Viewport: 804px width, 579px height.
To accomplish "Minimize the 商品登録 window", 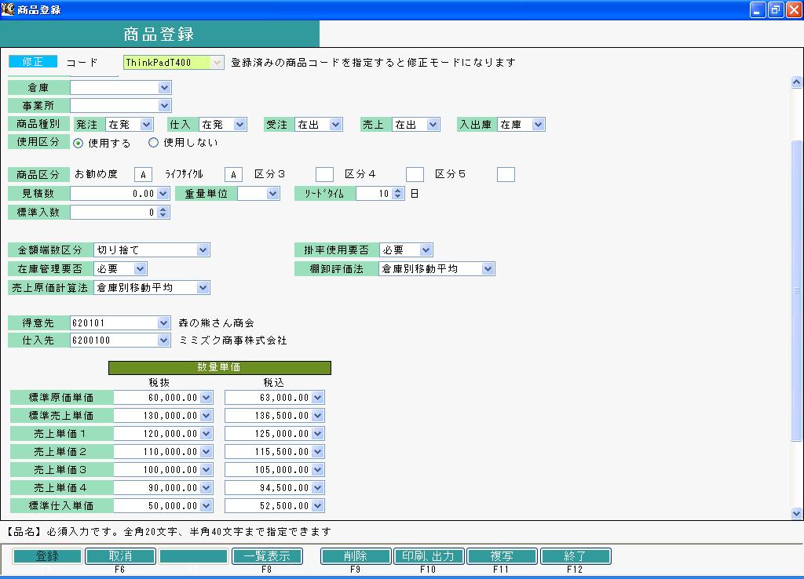I will click(x=758, y=9).
